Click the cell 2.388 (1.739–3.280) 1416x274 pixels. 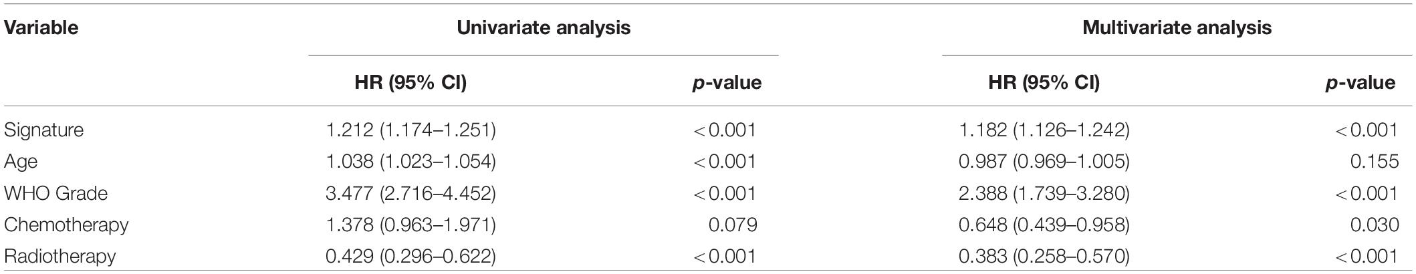coord(1044,193)
